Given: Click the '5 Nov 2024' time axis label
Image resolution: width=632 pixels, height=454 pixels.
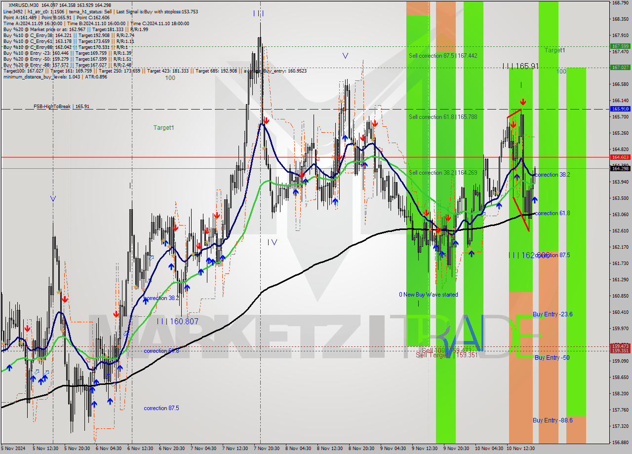Looking at the screenshot, I should 13,449.
